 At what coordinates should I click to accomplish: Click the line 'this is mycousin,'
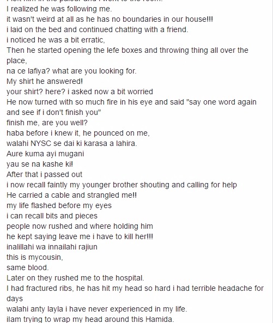tap(35, 257)
